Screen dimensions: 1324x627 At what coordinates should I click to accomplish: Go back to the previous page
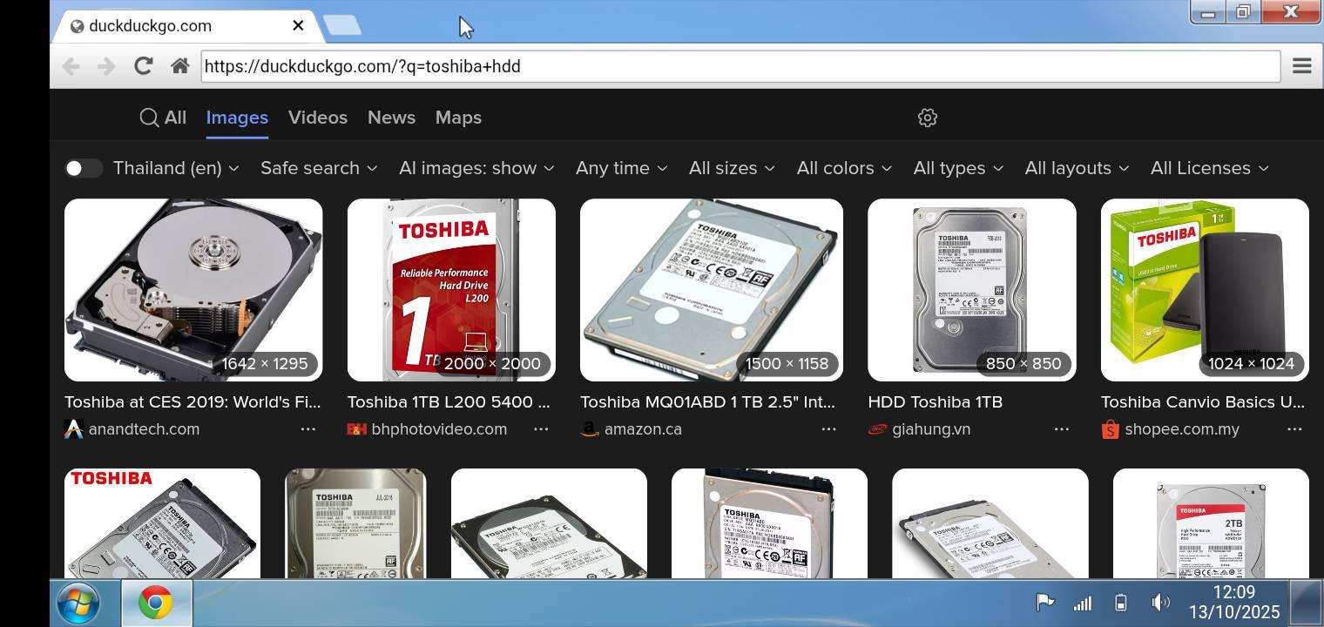(71, 66)
